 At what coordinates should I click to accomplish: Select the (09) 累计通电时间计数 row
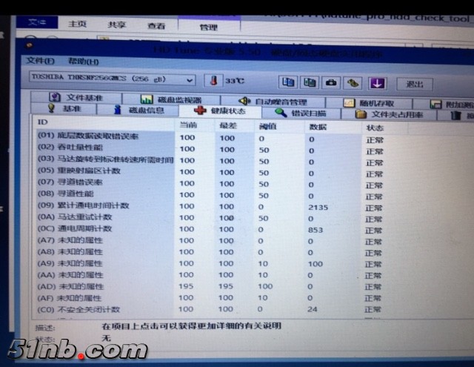[84, 205]
